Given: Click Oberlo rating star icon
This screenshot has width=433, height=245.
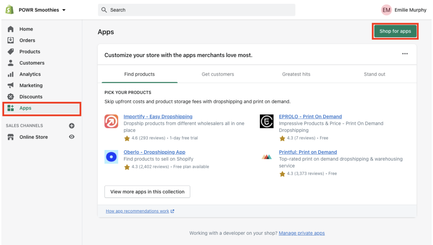Looking at the screenshot, I should coord(127,167).
